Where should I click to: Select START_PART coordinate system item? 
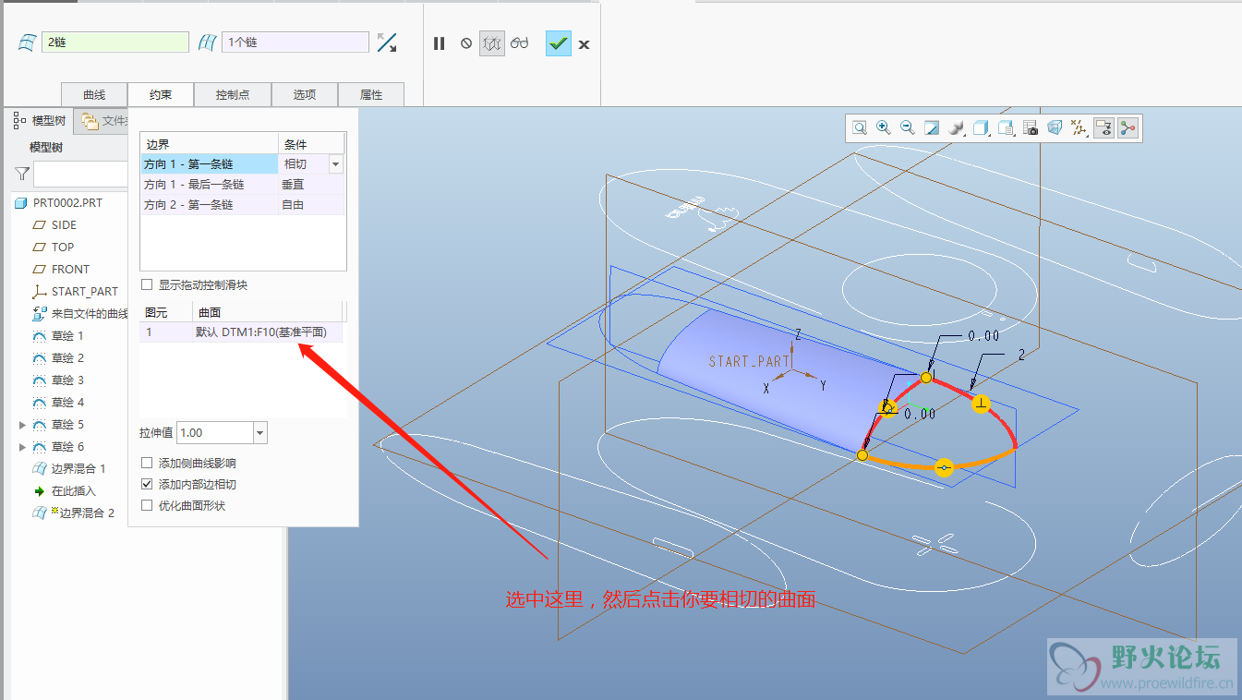click(76, 291)
